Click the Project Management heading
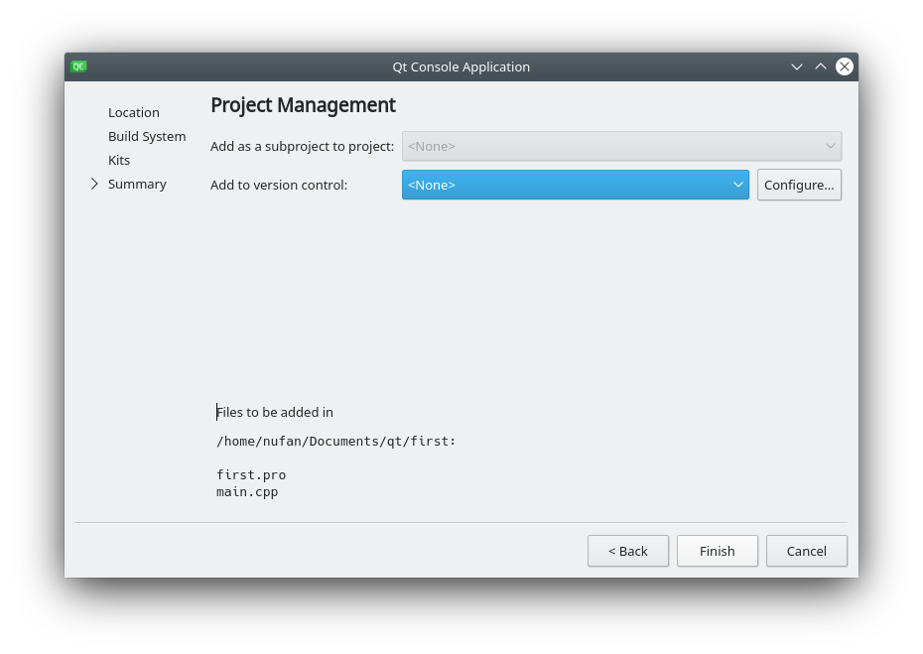The image size is (923, 654). tap(303, 105)
